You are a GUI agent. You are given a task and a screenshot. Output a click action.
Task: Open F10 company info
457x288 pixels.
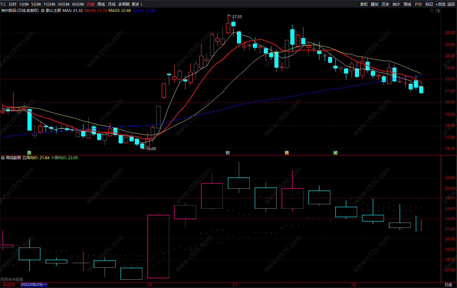pos(418,4)
